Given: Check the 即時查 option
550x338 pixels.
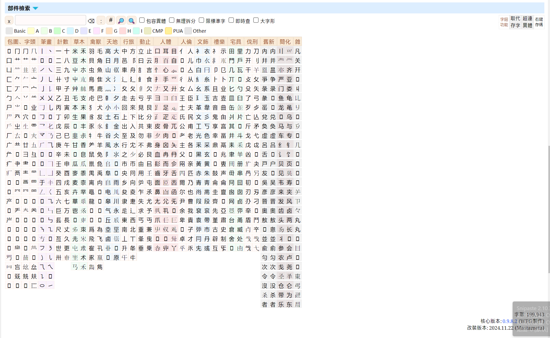Looking at the screenshot, I should (x=231, y=20).
